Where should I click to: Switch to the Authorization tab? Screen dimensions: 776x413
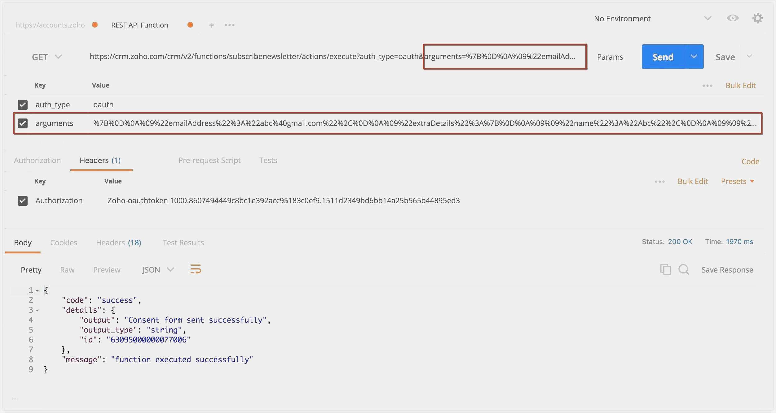[x=37, y=160]
